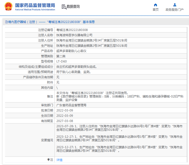This screenshot has height=165, width=189.
Task: Click the 型号规格 label
Action: click(x=47, y=61)
